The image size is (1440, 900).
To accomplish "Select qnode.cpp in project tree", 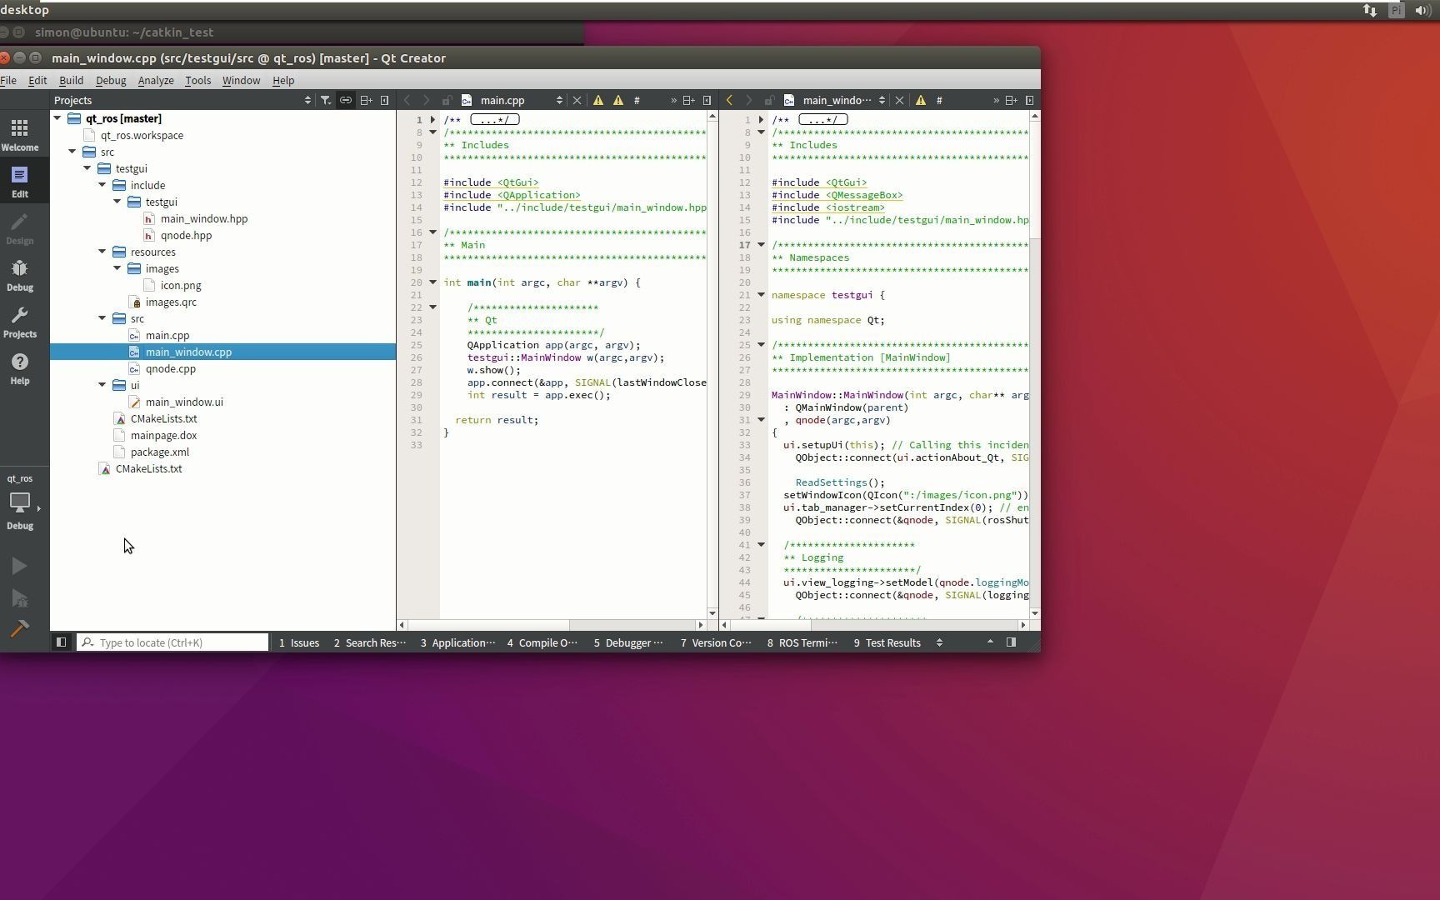I will pos(170,368).
